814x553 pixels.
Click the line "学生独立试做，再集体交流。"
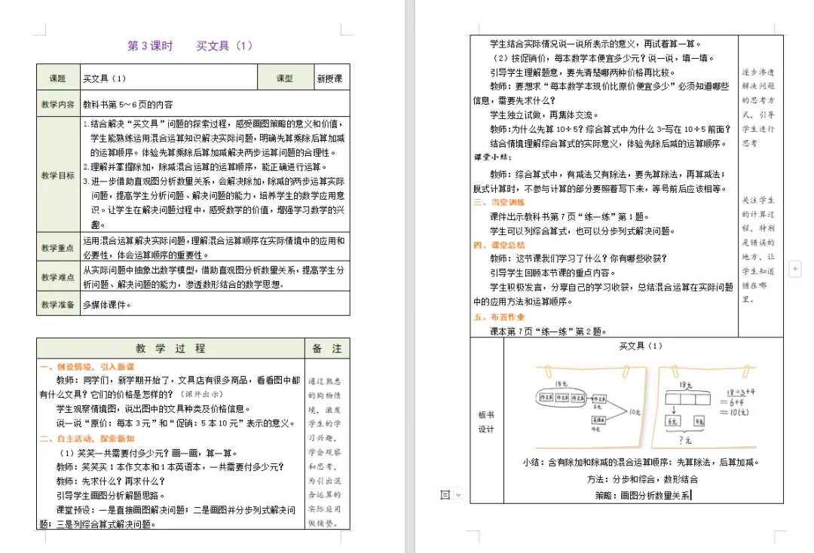pyautogui.click(x=544, y=115)
